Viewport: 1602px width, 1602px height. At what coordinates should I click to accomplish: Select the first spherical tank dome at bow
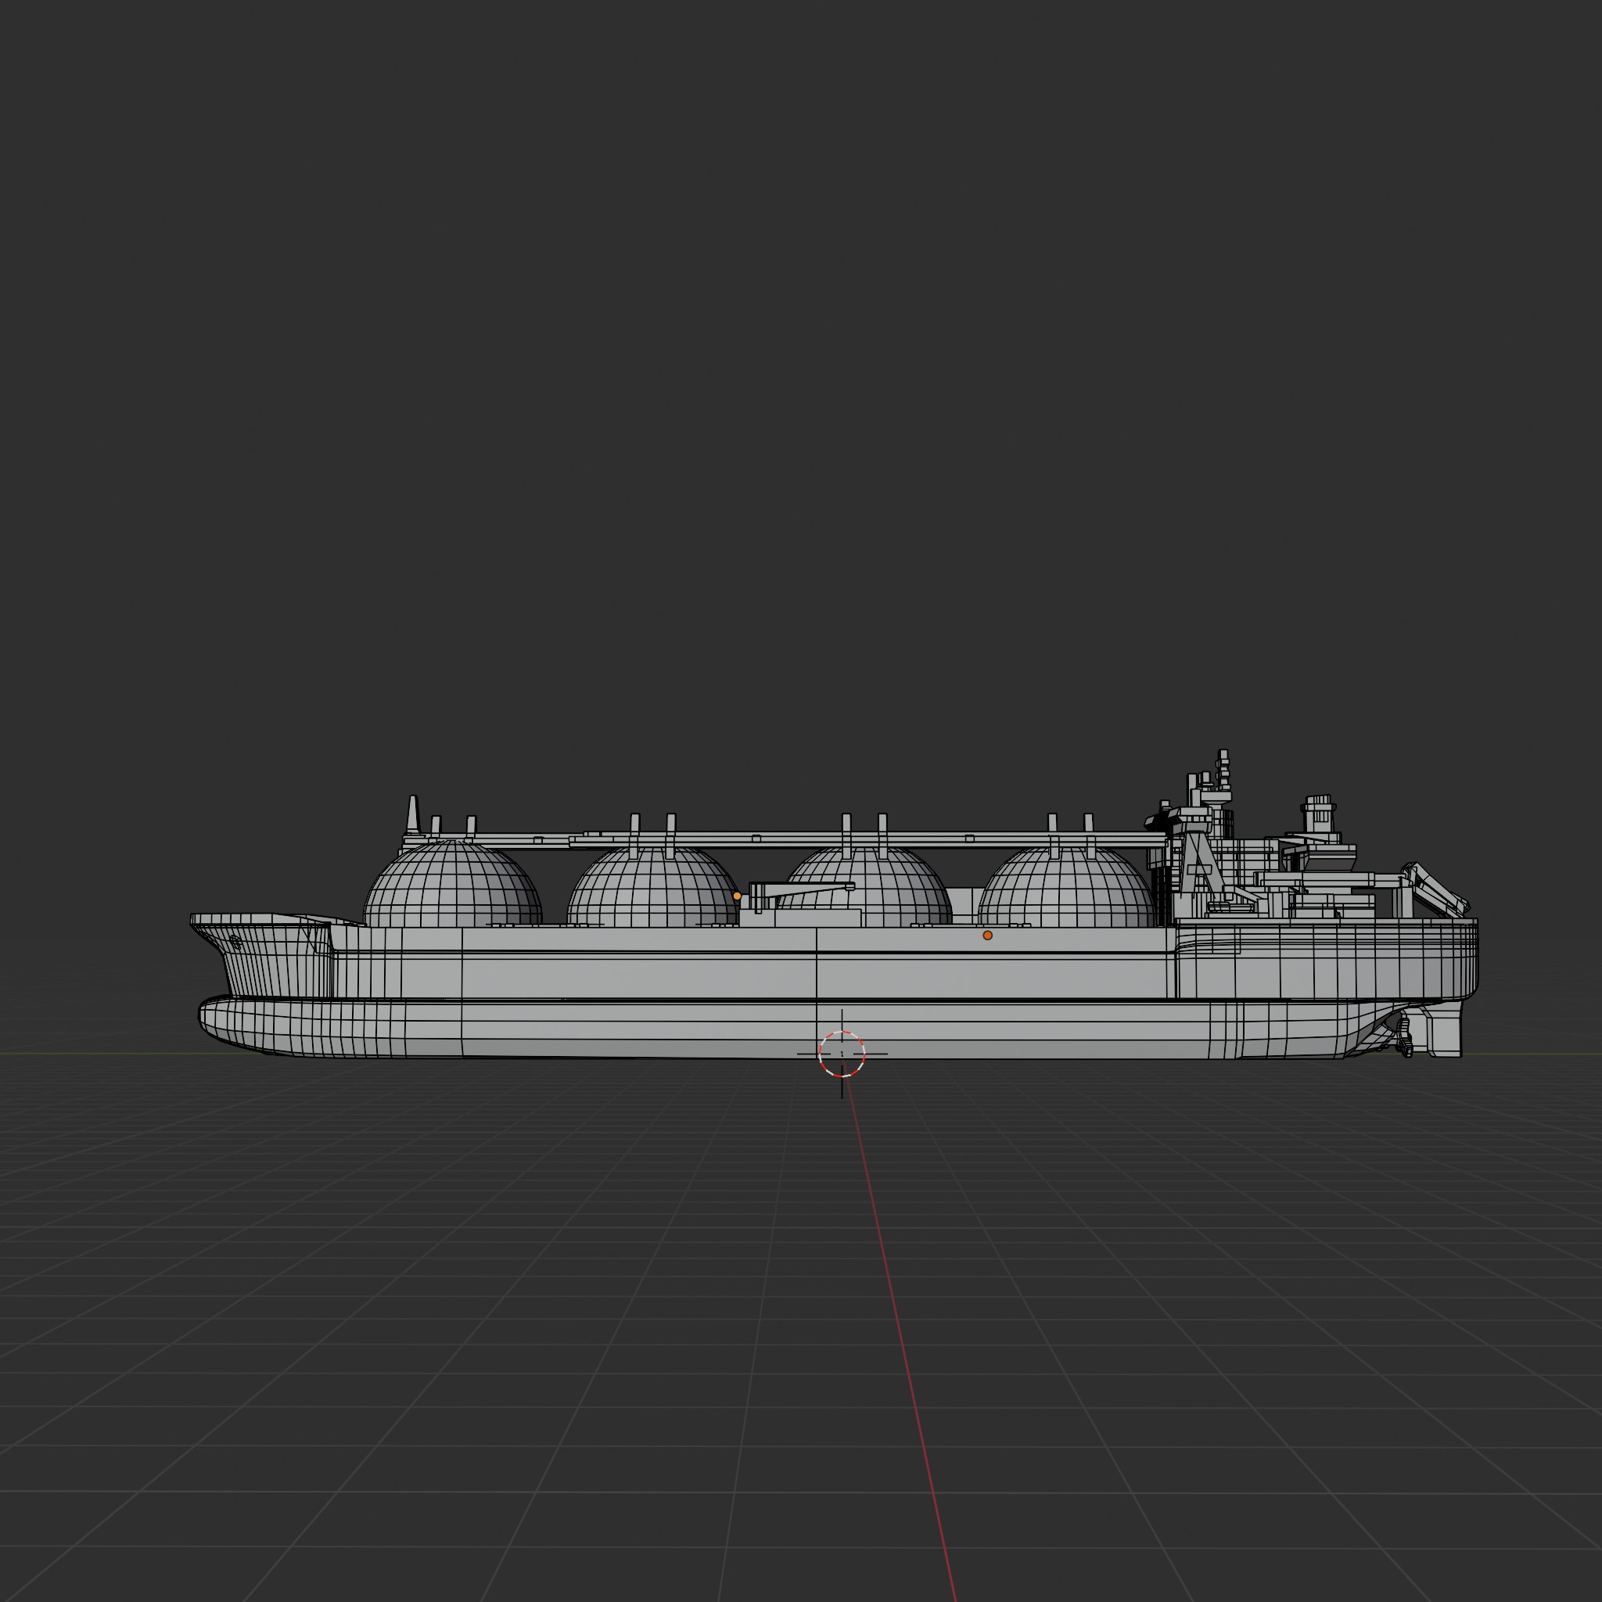(x=452, y=887)
